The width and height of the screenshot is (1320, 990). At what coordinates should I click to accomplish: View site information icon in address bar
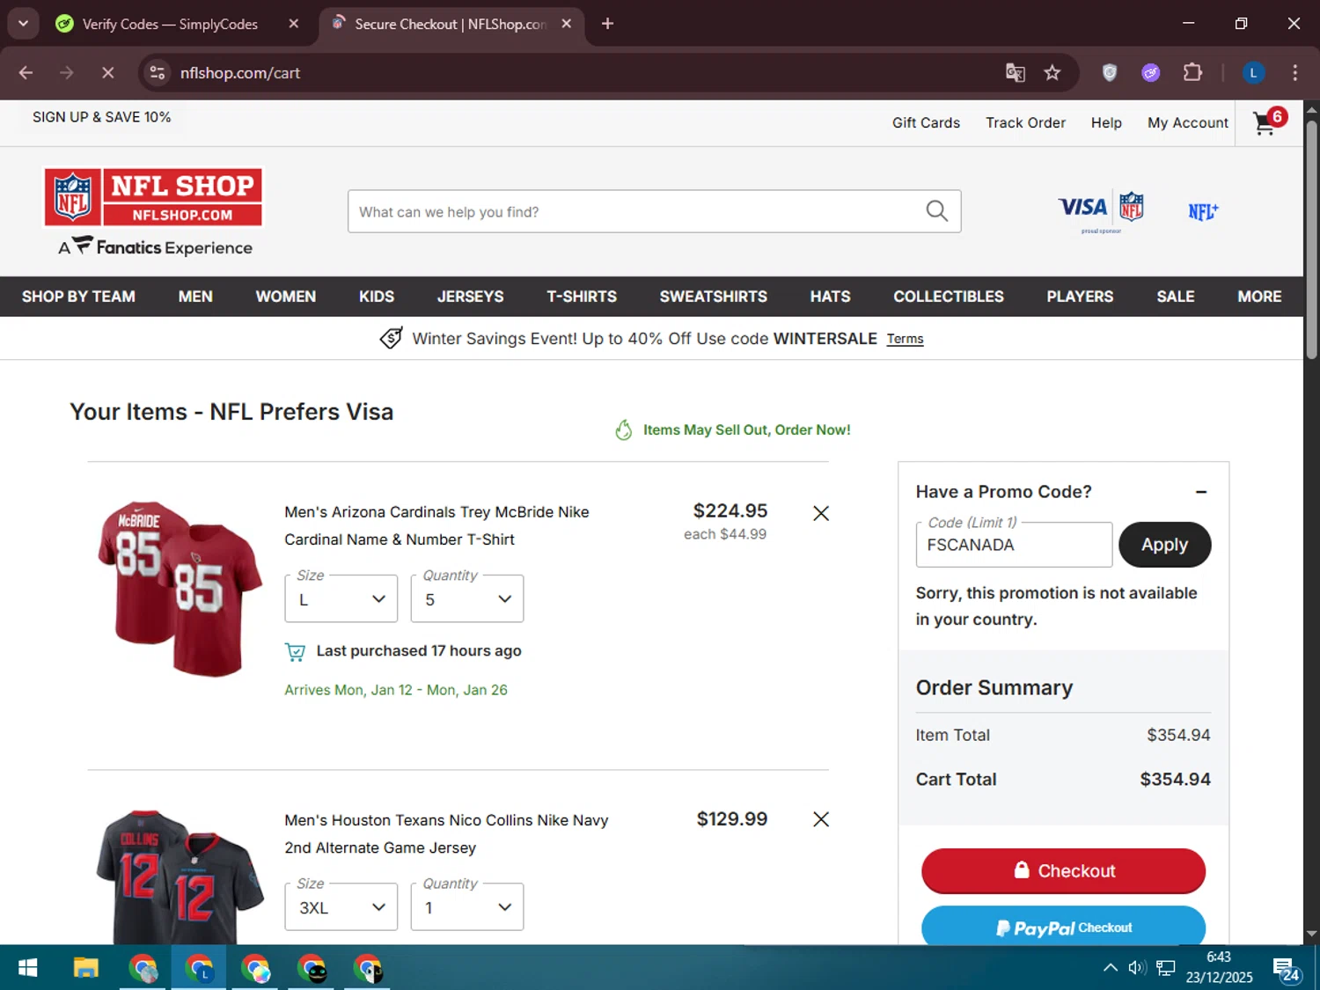158,73
